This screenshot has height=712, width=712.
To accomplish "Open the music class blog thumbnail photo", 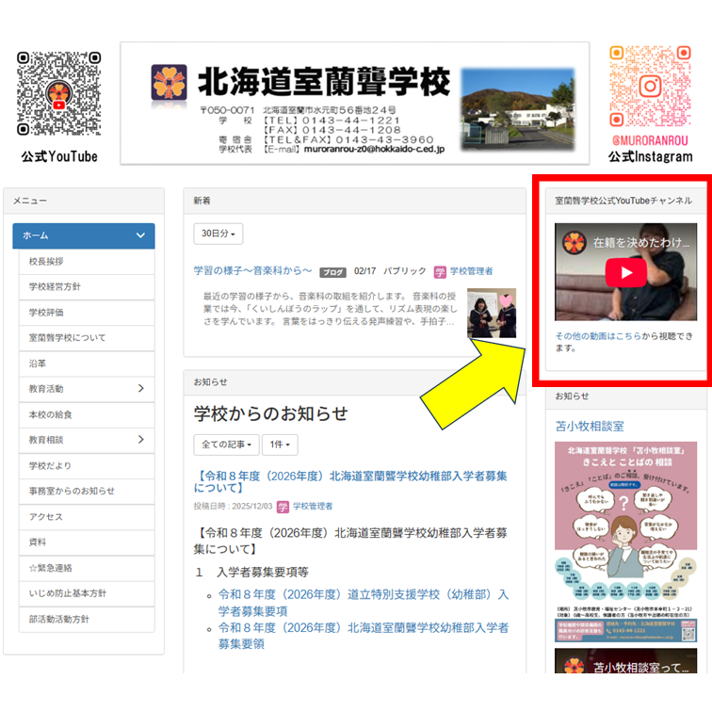I will click(492, 313).
